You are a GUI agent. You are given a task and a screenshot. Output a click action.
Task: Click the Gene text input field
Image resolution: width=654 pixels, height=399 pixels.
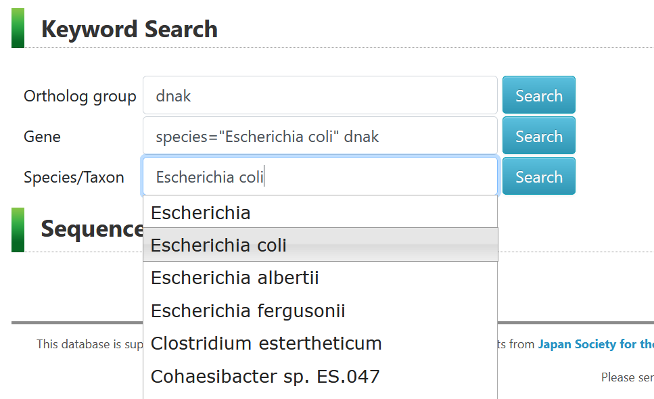(x=320, y=136)
